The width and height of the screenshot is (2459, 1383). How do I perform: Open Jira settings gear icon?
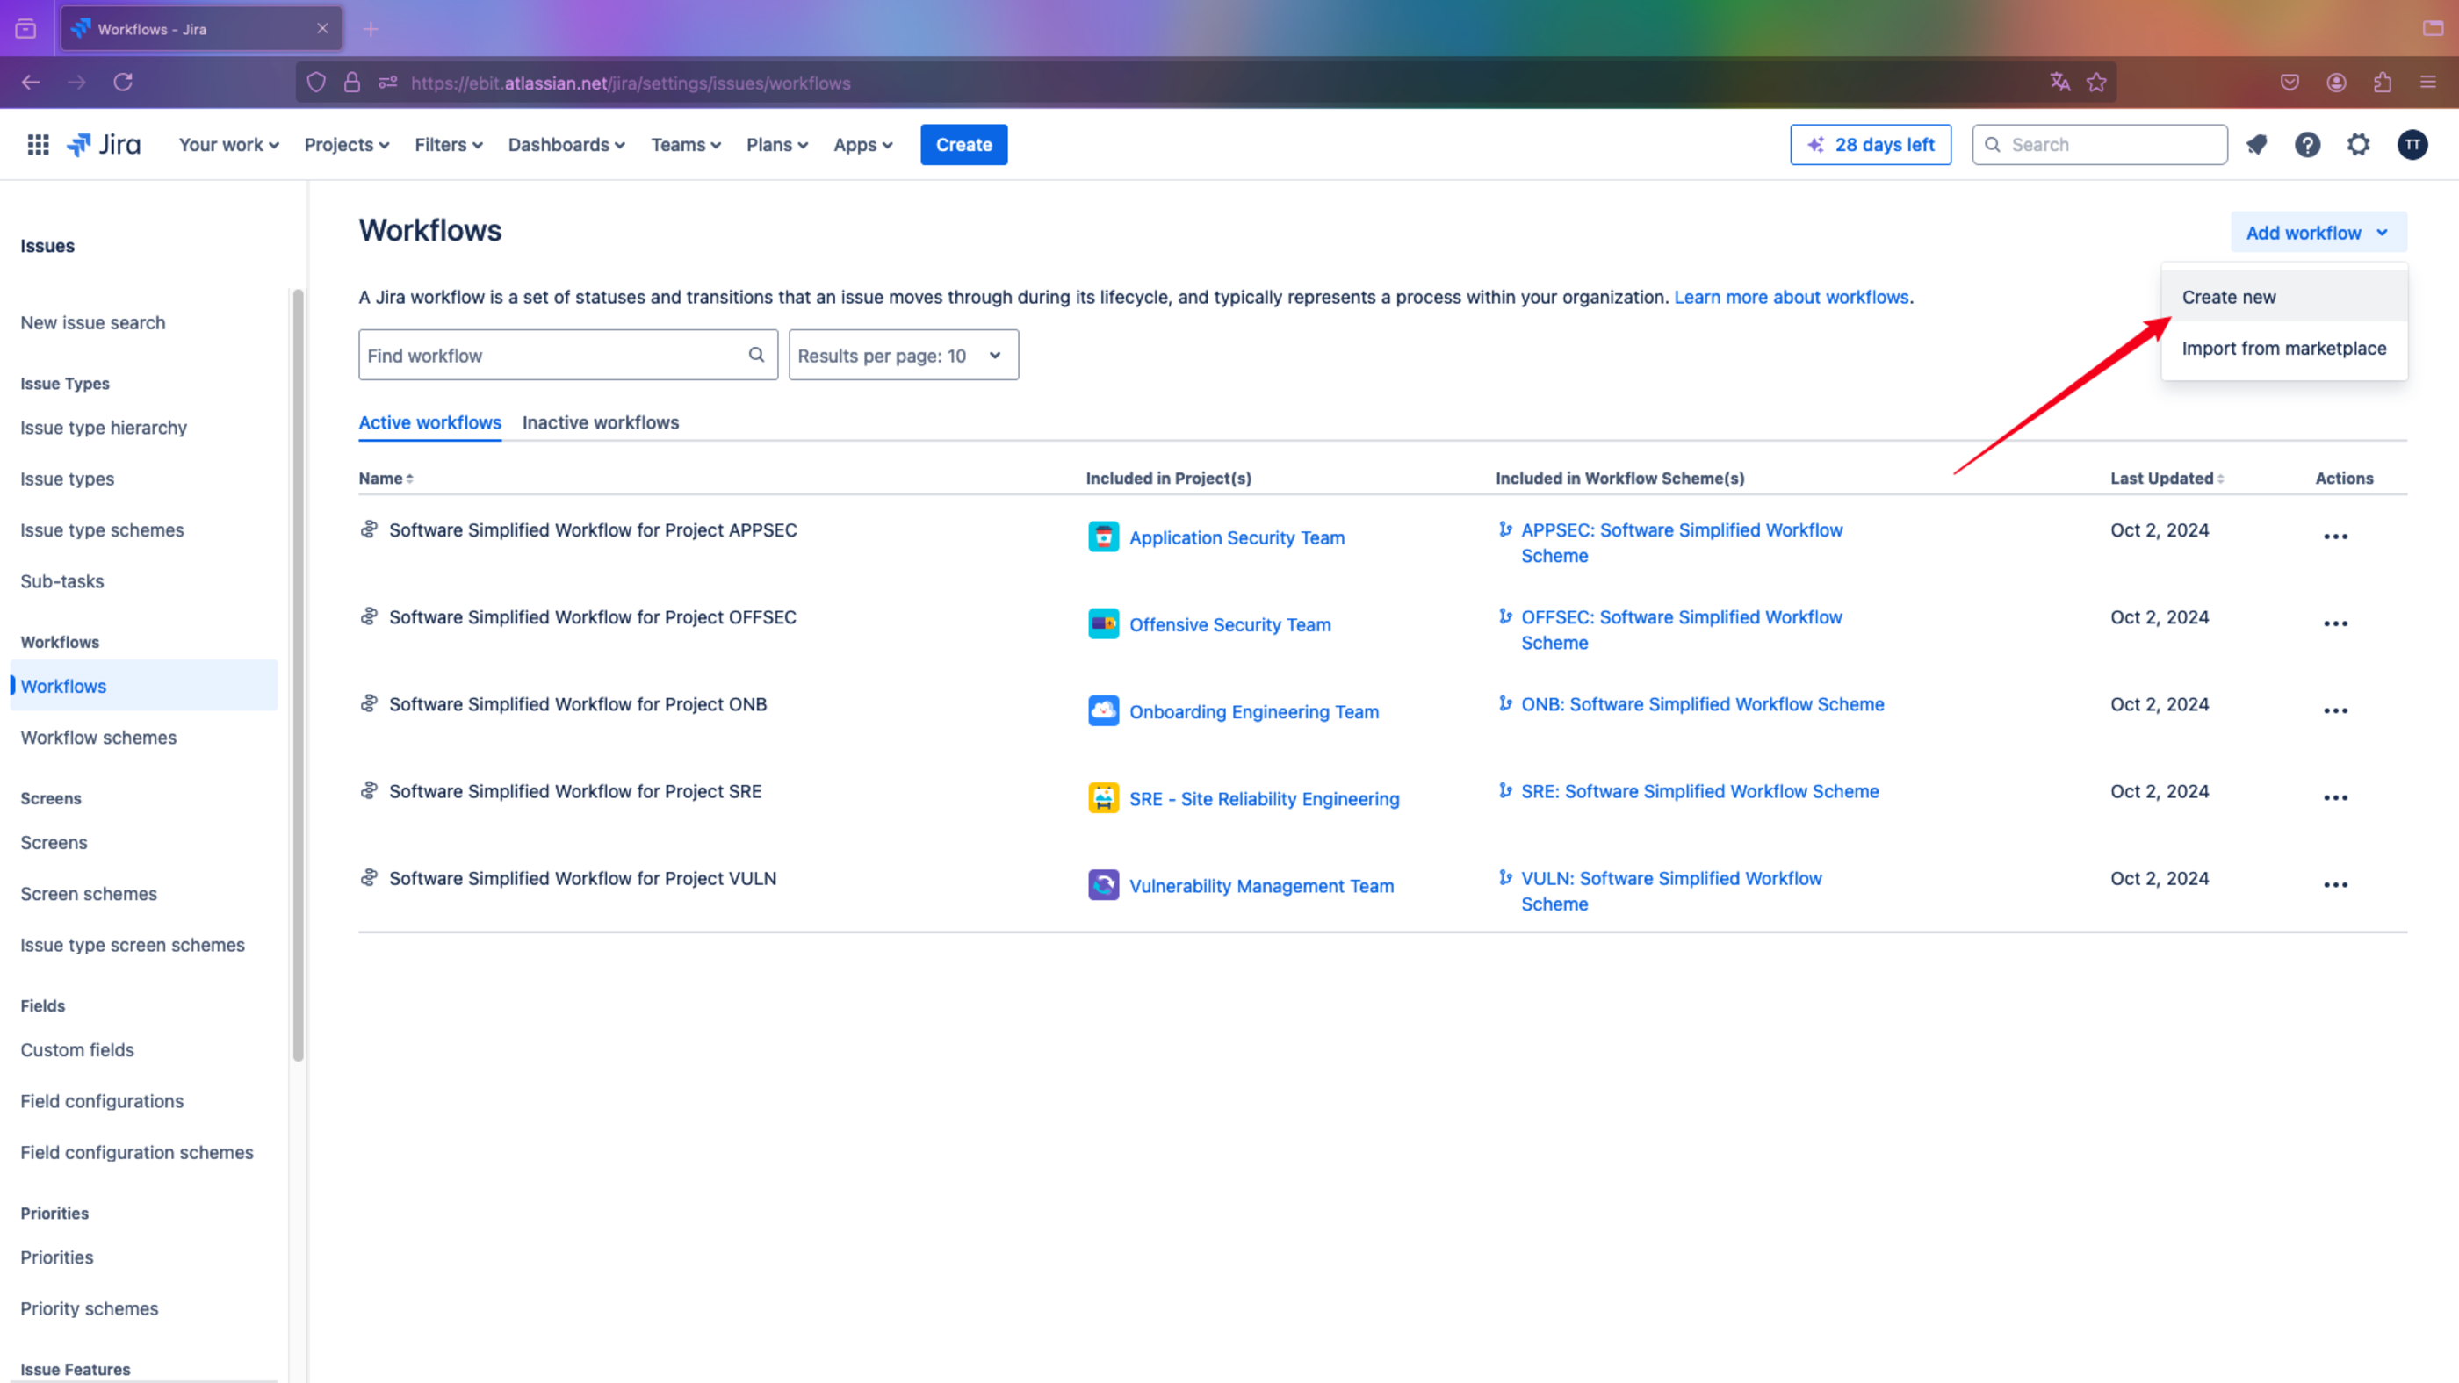(2359, 145)
